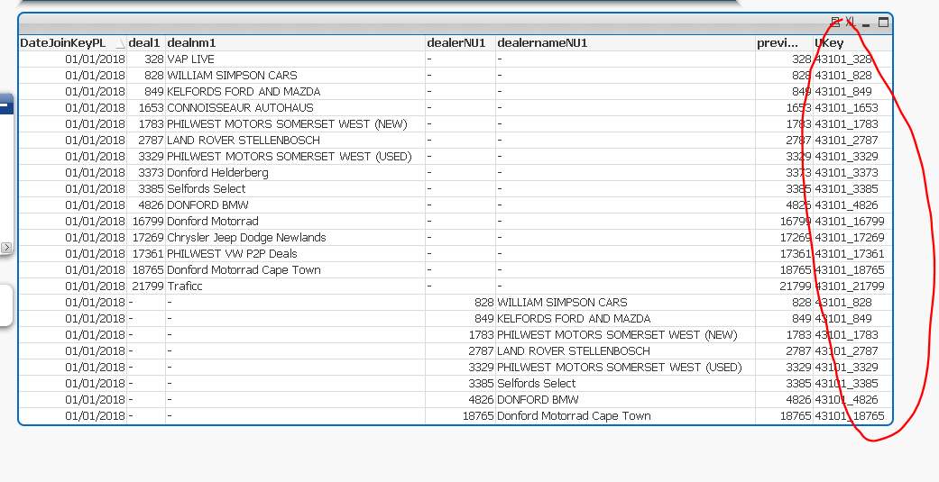Select the truncated previ... column header
This screenshot has width=939, height=482.
click(778, 43)
